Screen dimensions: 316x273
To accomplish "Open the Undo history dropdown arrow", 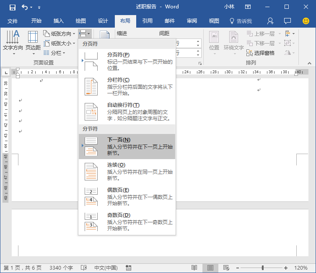I will point(31,8).
